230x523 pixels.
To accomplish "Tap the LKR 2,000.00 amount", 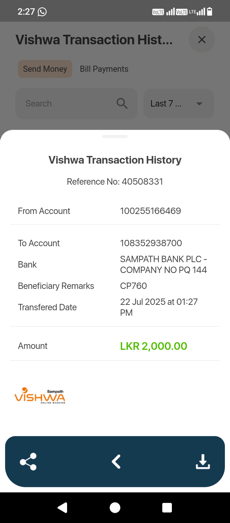I will tap(154, 346).
